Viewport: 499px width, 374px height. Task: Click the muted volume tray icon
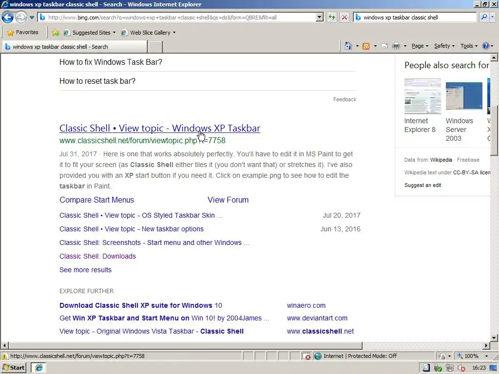461,368
